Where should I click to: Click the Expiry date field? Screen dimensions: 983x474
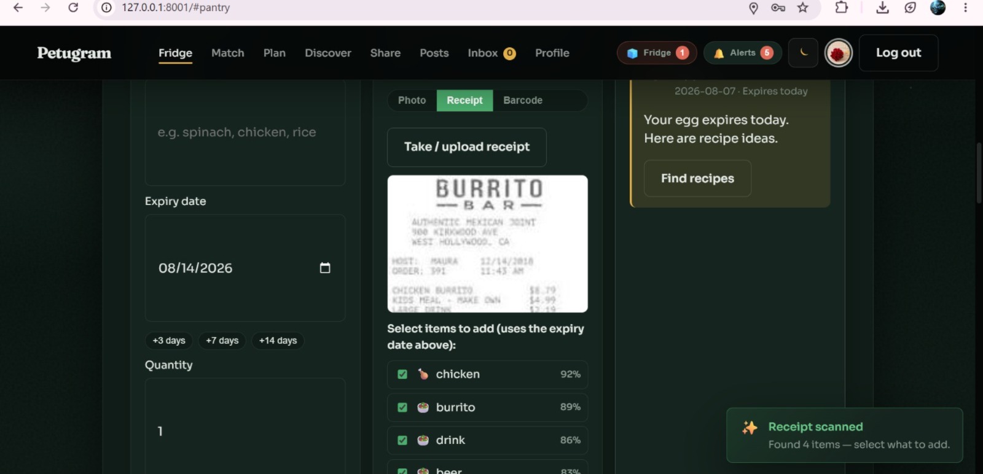point(245,268)
